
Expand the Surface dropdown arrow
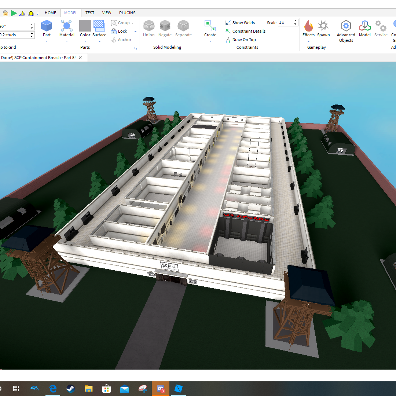(x=99, y=41)
